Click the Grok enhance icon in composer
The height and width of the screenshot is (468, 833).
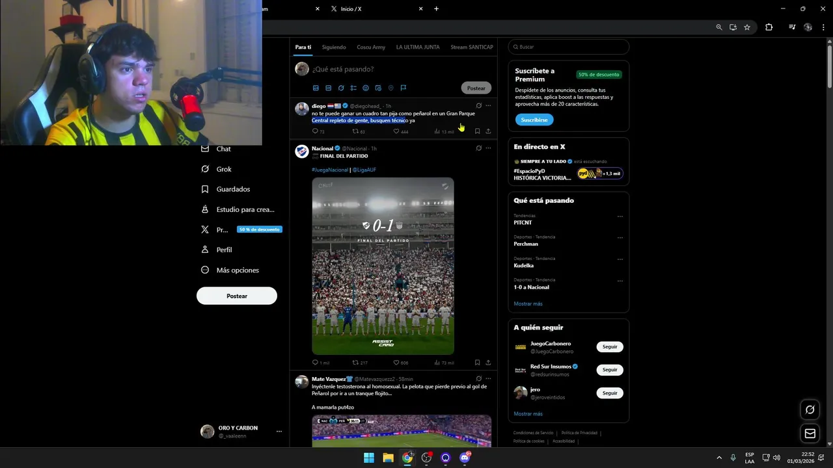tap(340, 88)
